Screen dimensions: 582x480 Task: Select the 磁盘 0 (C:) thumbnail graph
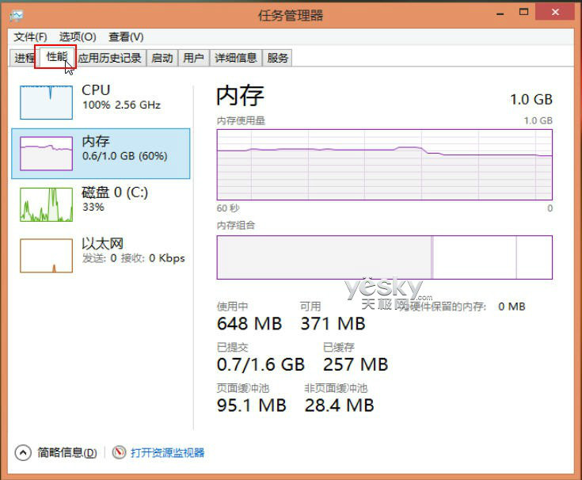[x=46, y=204]
